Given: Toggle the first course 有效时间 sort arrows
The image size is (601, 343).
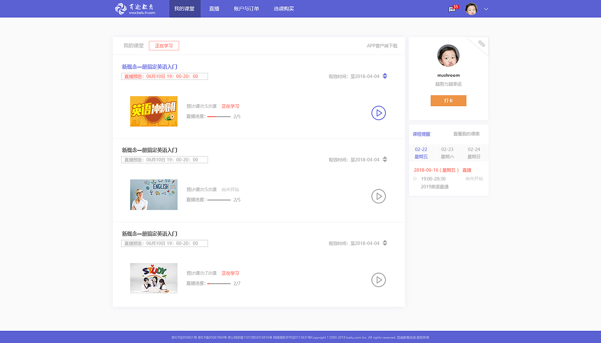Looking at the screenshot, I should [x=385, y=76].
